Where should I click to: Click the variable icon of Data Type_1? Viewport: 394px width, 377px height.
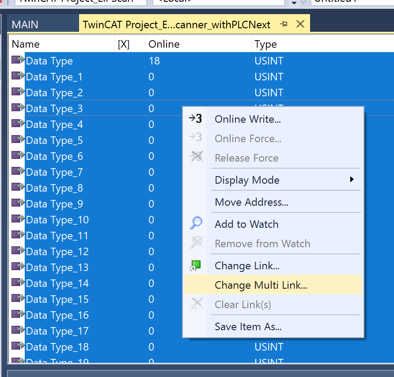pyautogui.click(x=18, y=75)
